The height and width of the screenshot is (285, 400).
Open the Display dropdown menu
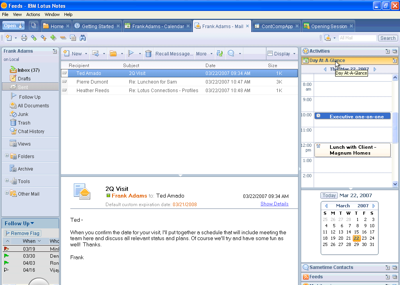[x=294, y=54]
